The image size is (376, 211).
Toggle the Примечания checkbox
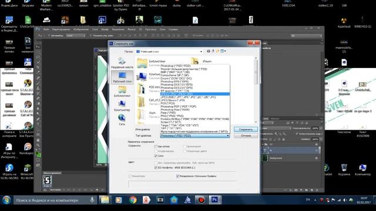click(x=184, y=147)
